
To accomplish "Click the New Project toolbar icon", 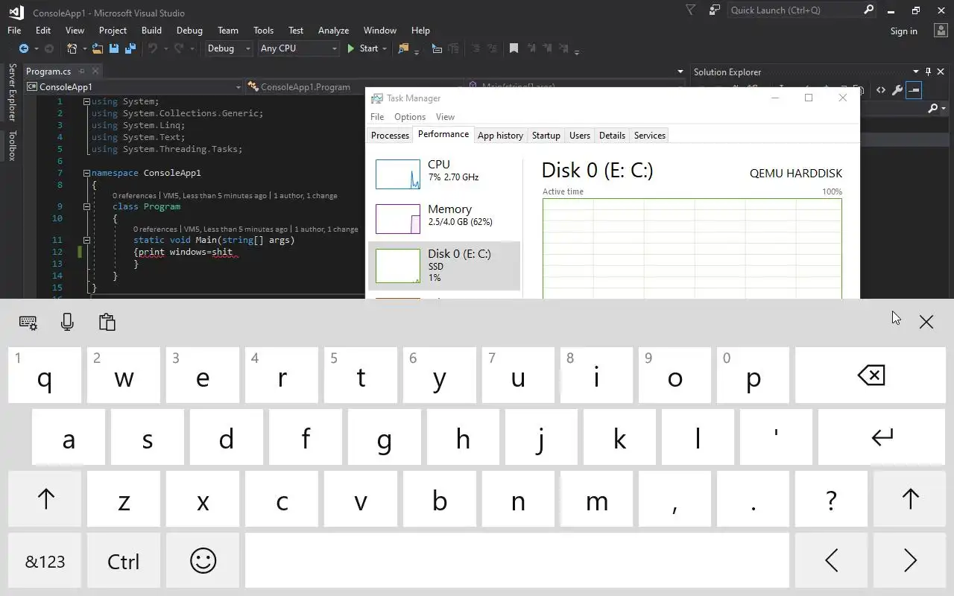I will pos(72,48).
